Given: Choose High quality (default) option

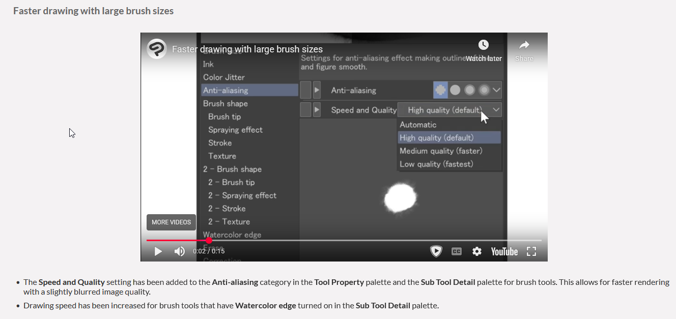Looking at the screenshot, I should click(x=449, y=138).
